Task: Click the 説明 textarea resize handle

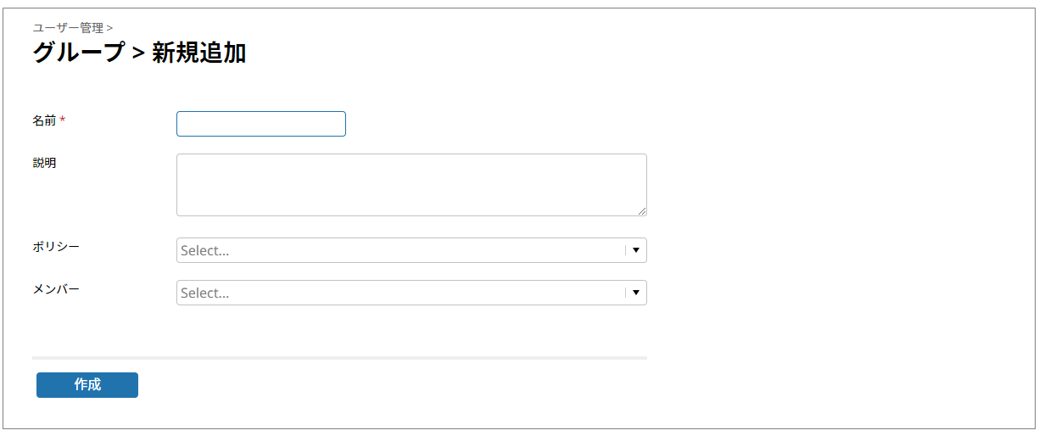Action: pyautogui.click(x=642, y=211)
